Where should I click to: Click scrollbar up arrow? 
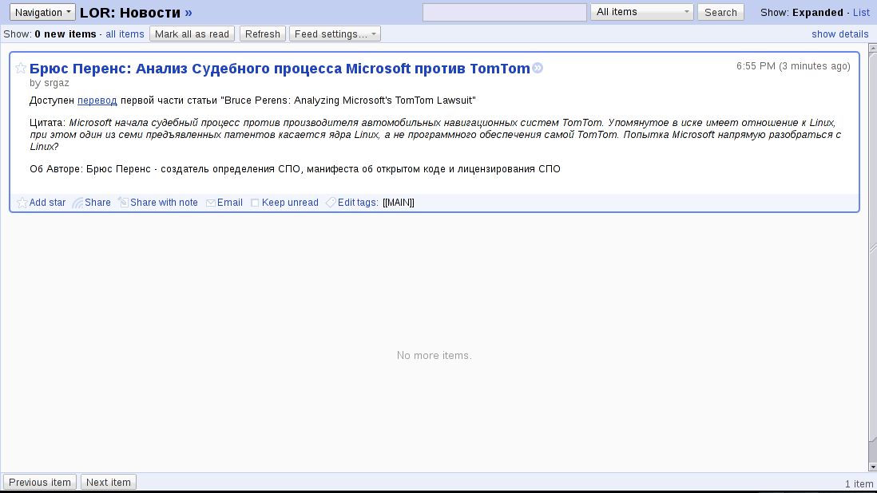[x=872, y=49]
